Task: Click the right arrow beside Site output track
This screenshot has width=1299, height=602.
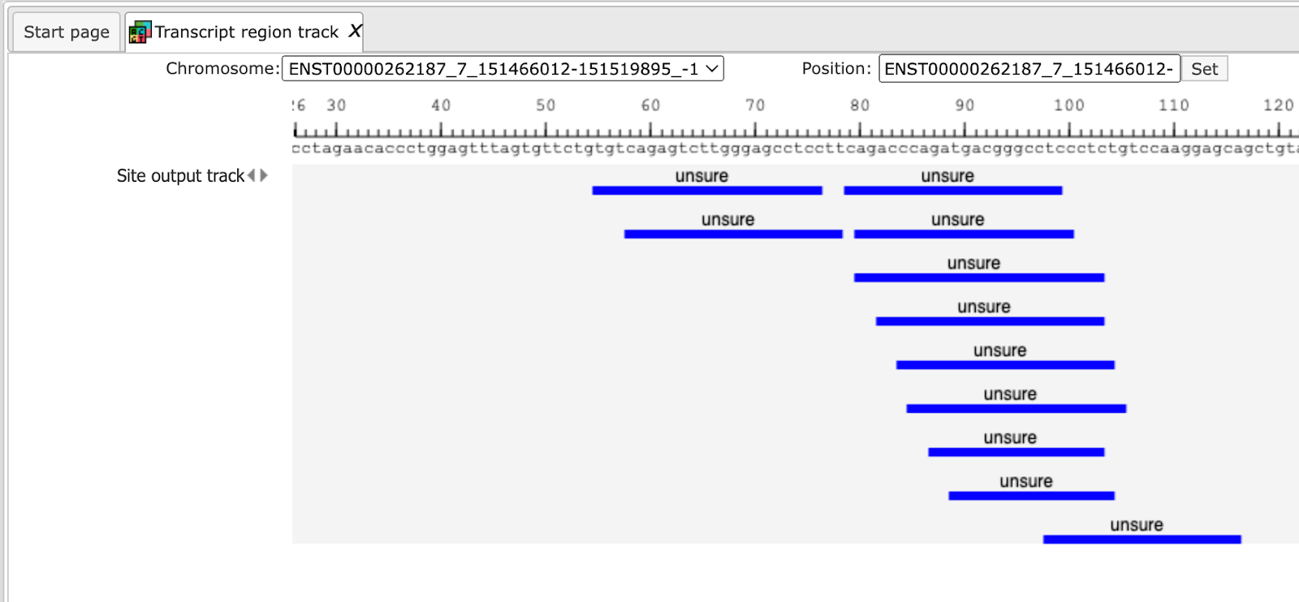Action: (263, 175)
